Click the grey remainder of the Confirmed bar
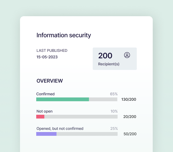Viewport: 173px width, 152px height. click(103, 99)
